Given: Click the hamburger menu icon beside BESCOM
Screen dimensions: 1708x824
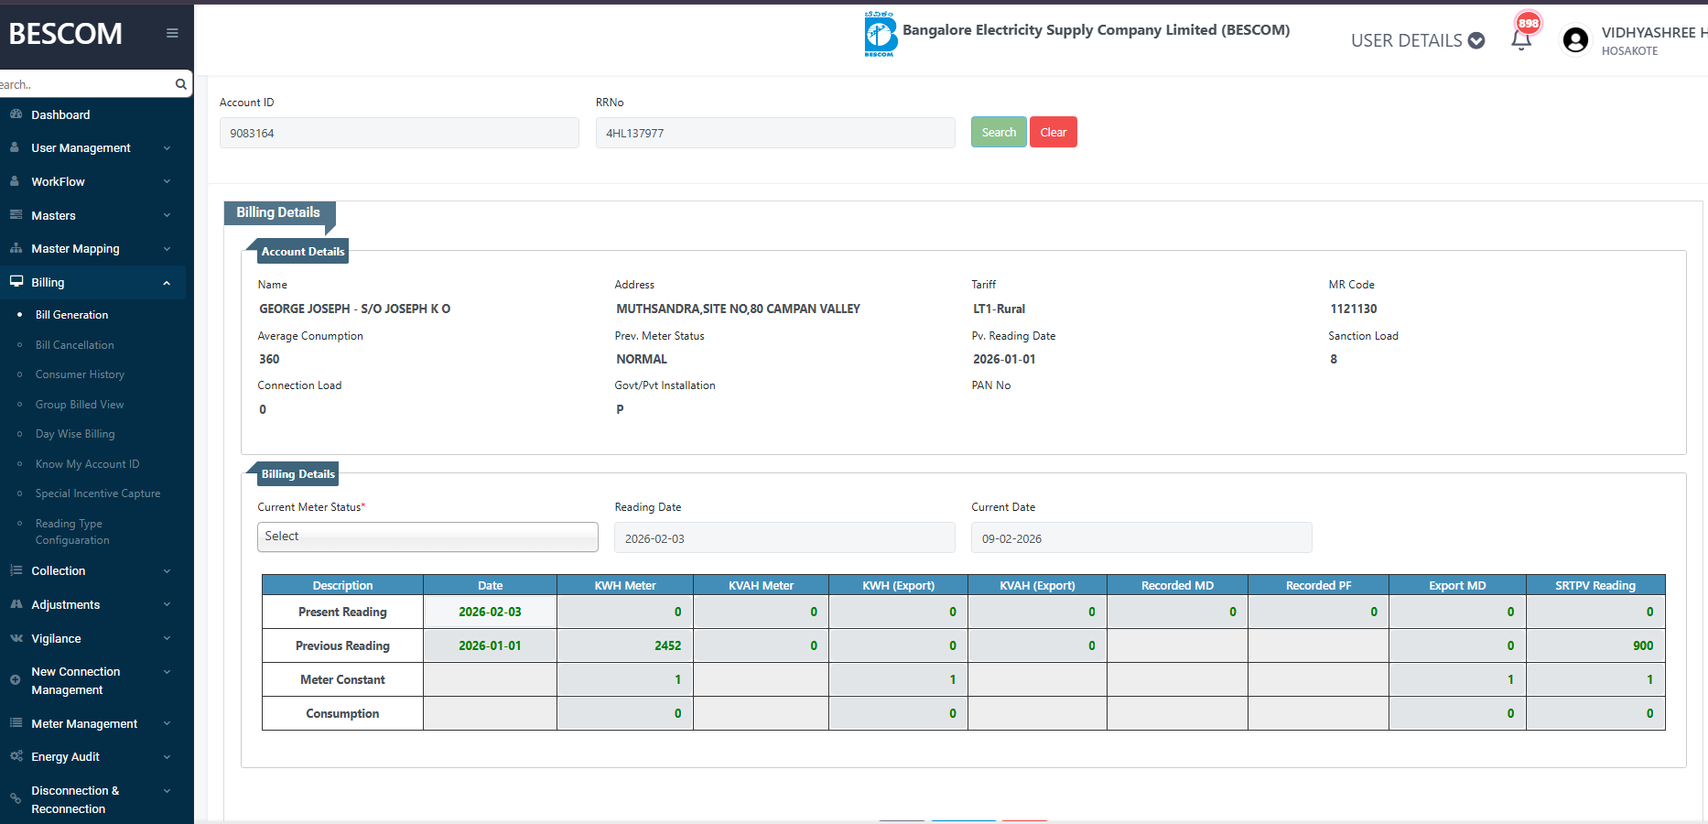Looking at the screenshot, I should click(x=172, y=33).
